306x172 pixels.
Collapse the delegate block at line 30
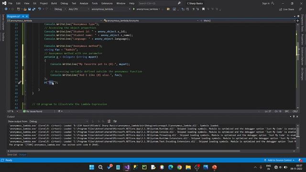25,57
